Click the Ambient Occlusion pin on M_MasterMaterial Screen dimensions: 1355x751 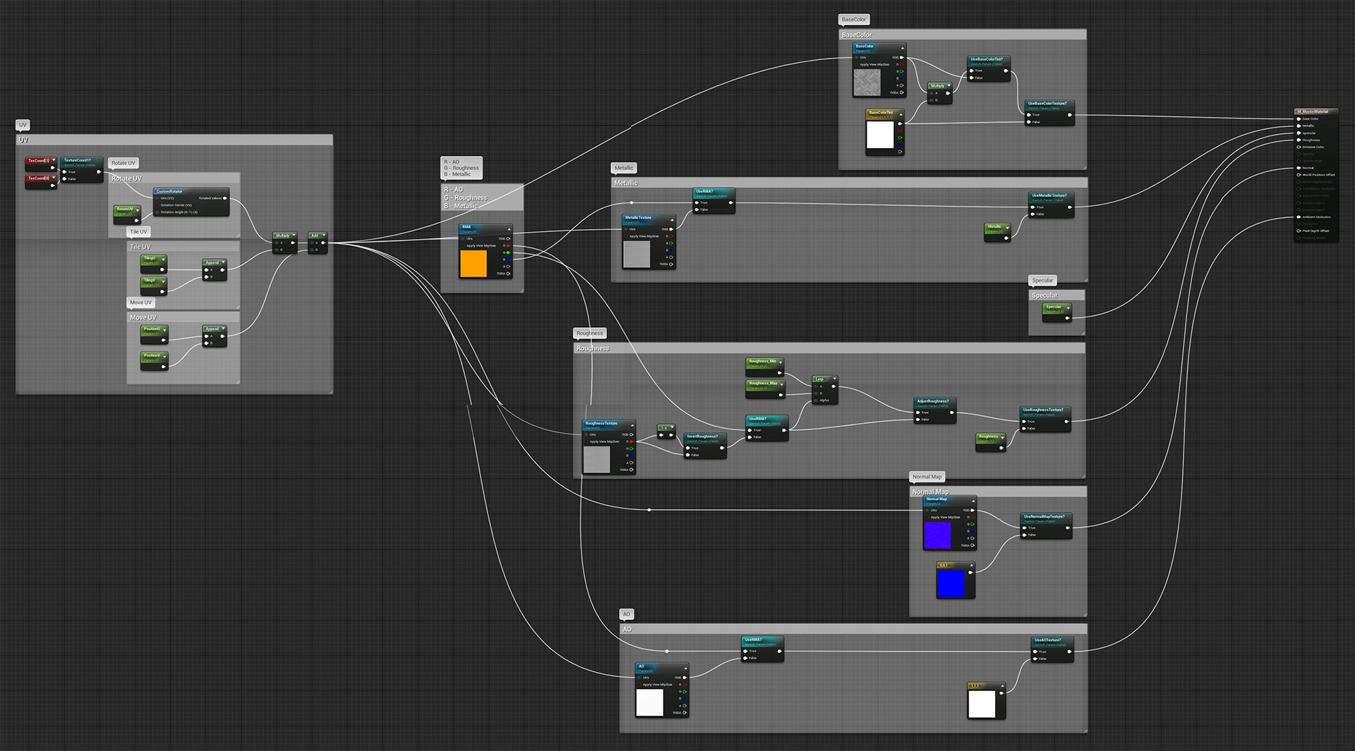[1299, 217]
